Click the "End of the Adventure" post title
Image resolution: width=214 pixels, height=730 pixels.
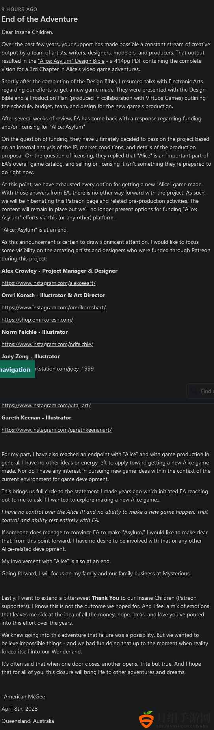tap(39, 19)
